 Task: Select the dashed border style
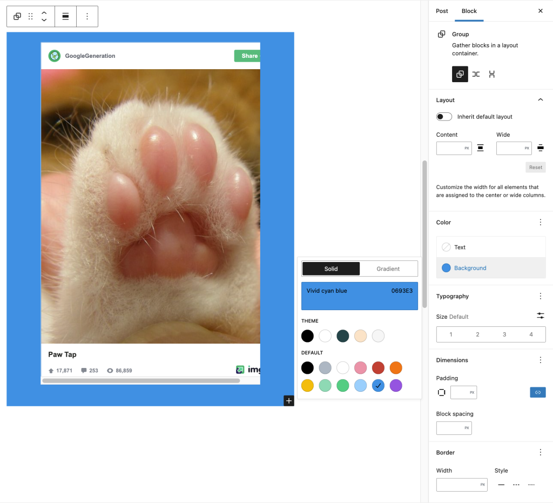point(516,485)
